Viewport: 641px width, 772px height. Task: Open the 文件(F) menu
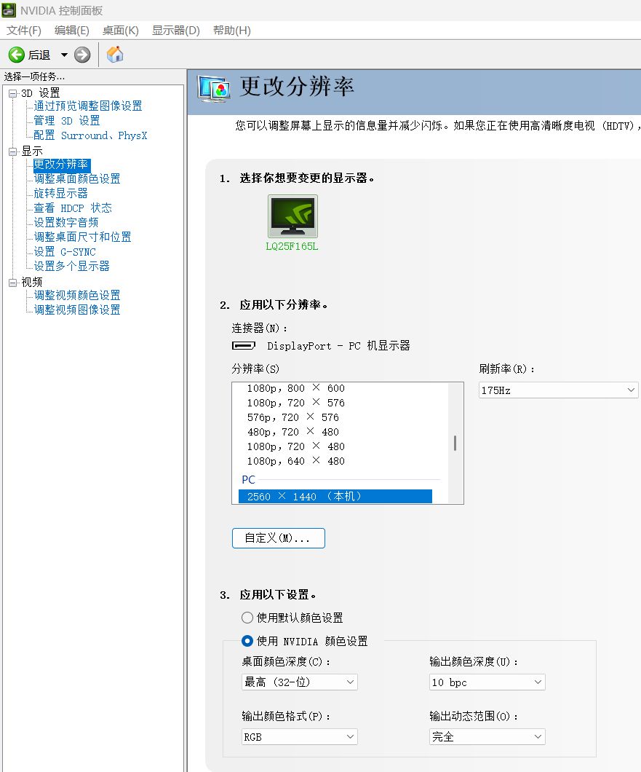(23, 31)
